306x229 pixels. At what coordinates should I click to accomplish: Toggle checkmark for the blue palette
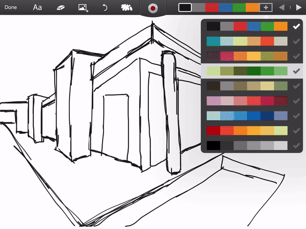[x=296, y=116]
